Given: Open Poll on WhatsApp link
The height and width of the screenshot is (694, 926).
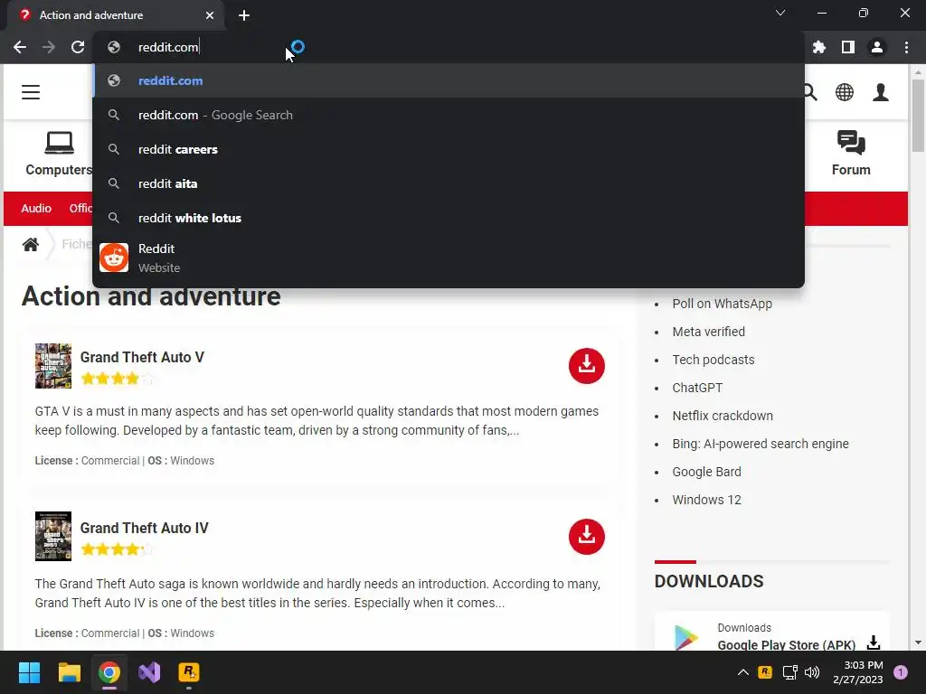Looking at the screenshot, I should pos(722,304).
